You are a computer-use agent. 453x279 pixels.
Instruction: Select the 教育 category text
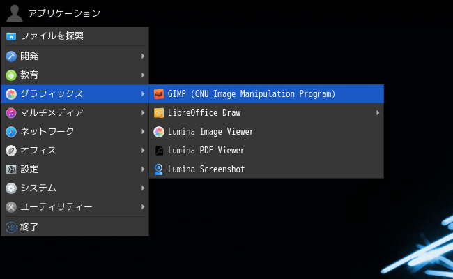[29, 75]
